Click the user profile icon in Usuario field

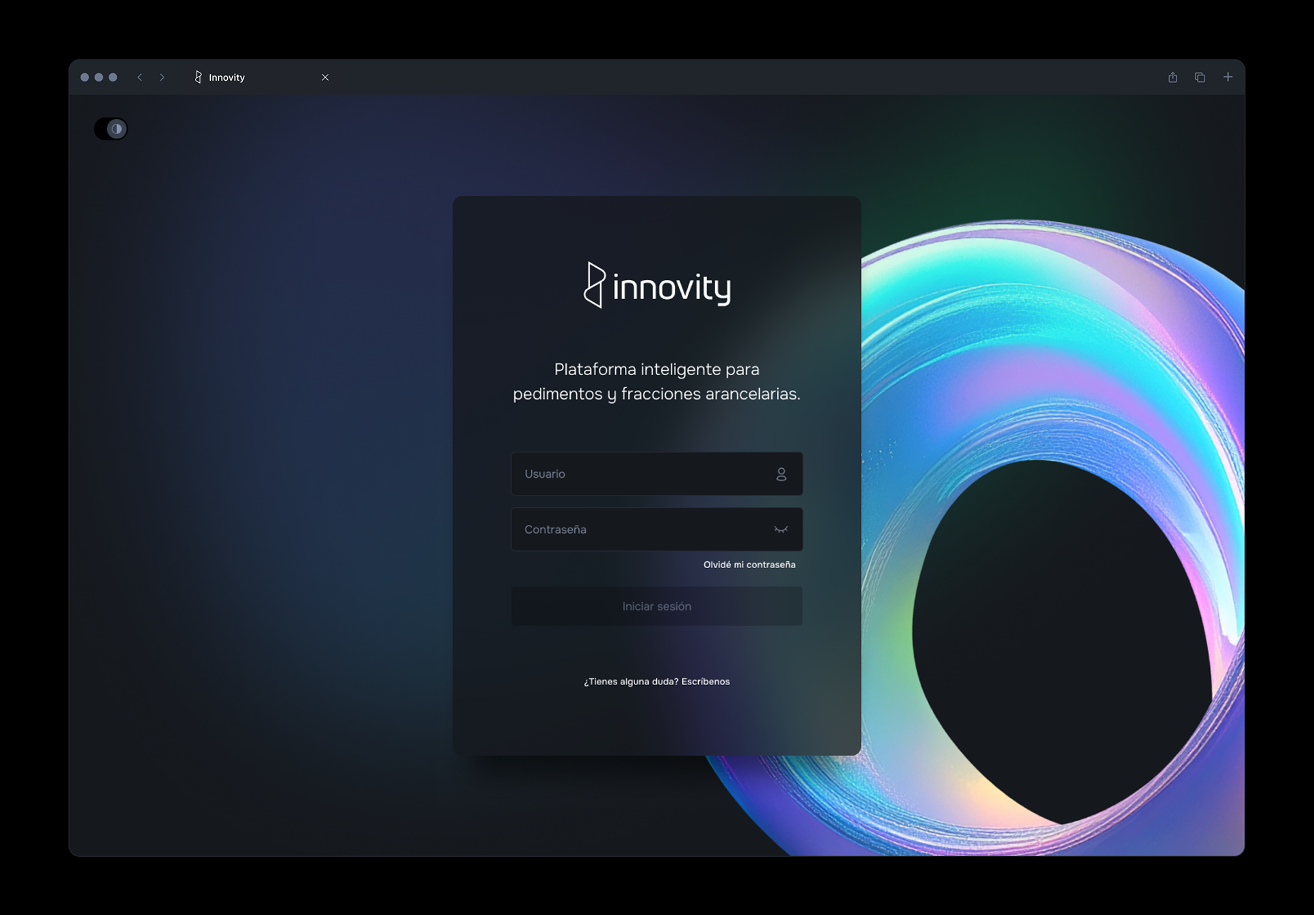[x=781, y=474]
